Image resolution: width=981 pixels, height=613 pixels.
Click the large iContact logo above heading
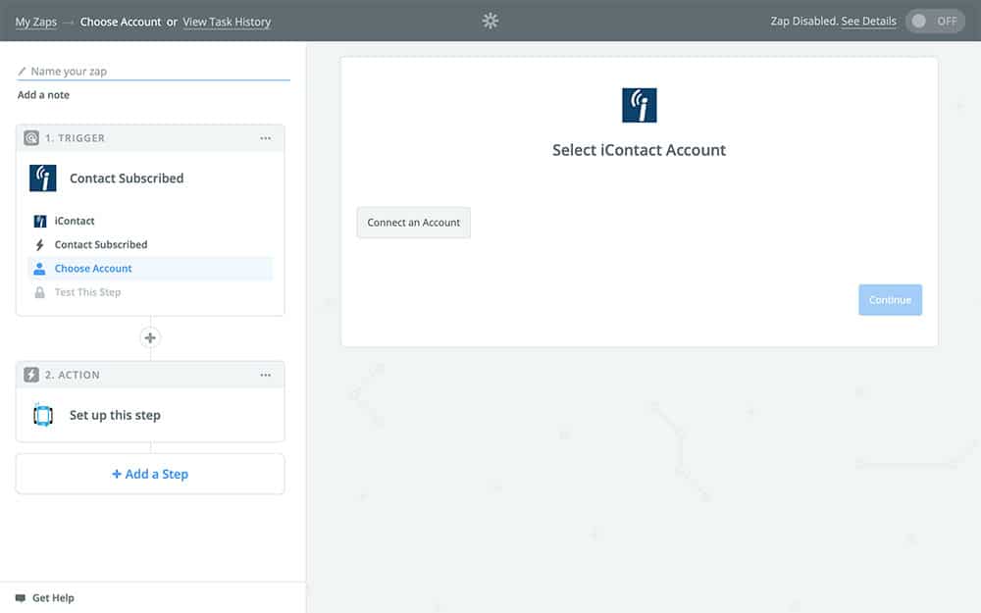(639, 105)
